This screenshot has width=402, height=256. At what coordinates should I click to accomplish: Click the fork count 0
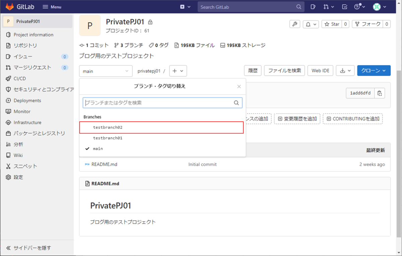[387, 24]
